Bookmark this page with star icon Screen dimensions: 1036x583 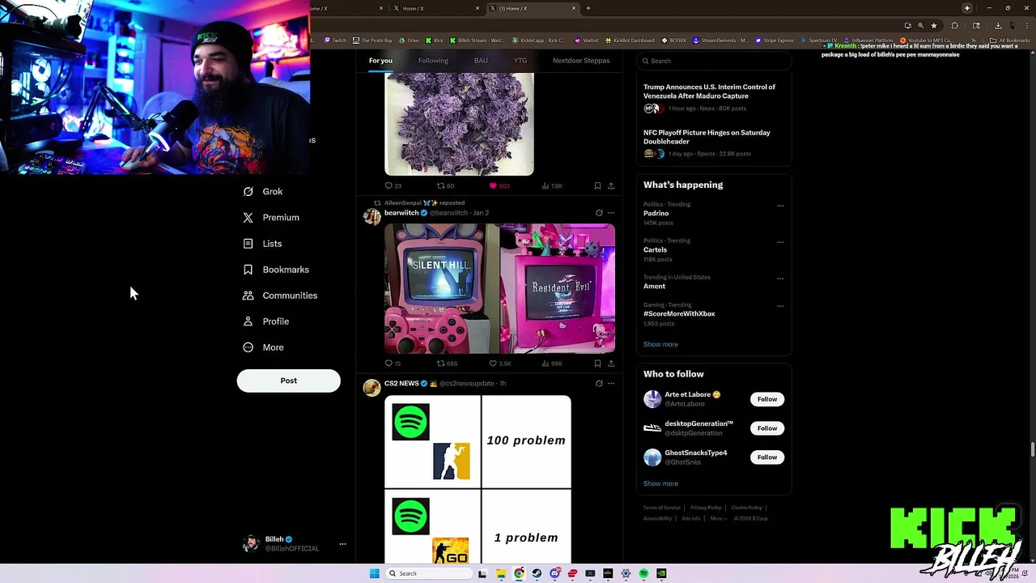pos(934,25)
